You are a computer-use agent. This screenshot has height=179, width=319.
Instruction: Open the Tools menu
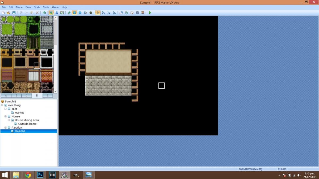(46, 7)
